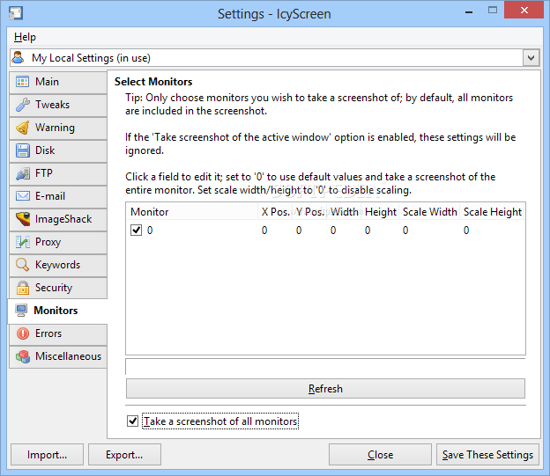550x476 pixels.
Task: Open the E-mail tab
Action: (x=58, y=196)
